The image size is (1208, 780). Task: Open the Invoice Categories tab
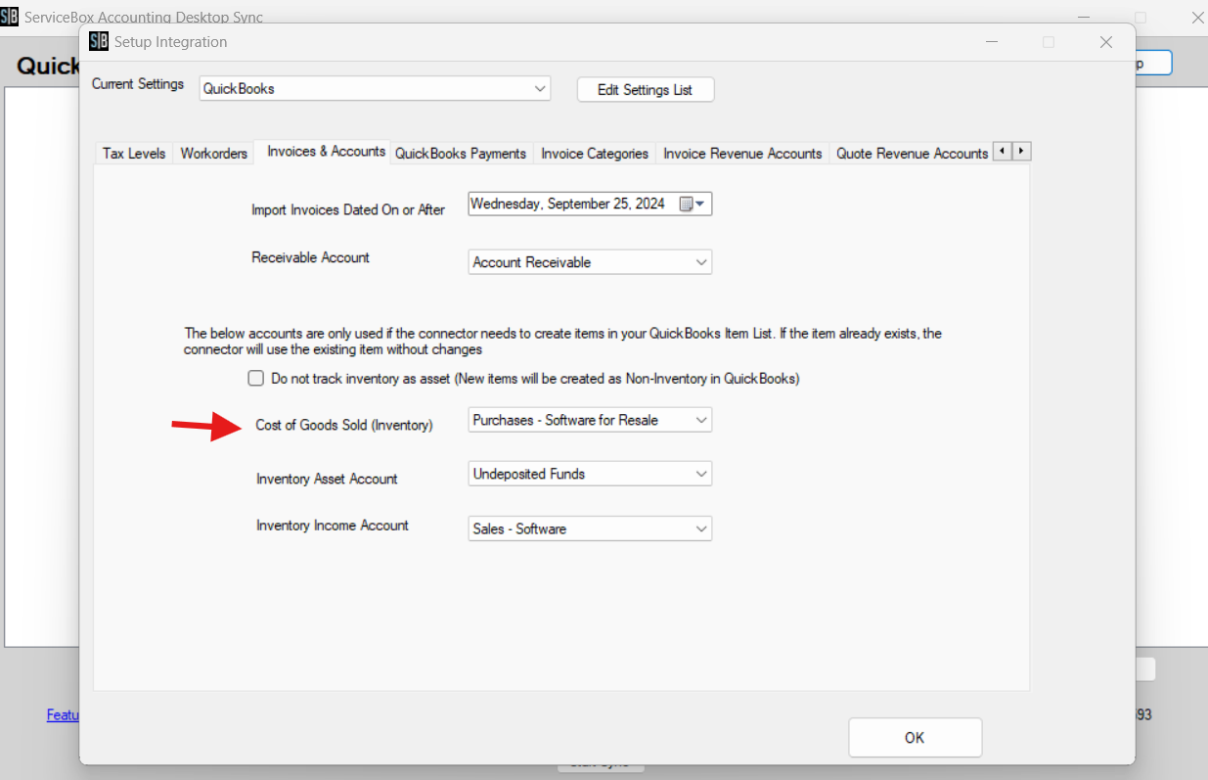click(x=595, y=154)
